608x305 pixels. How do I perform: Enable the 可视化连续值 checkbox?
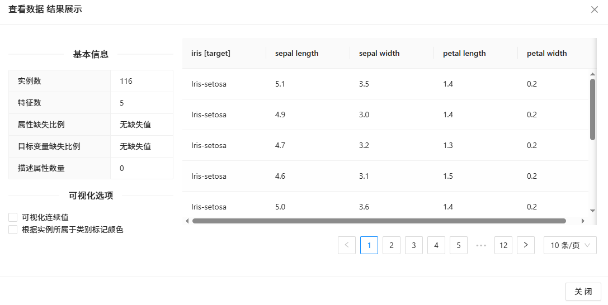[13, 217]
